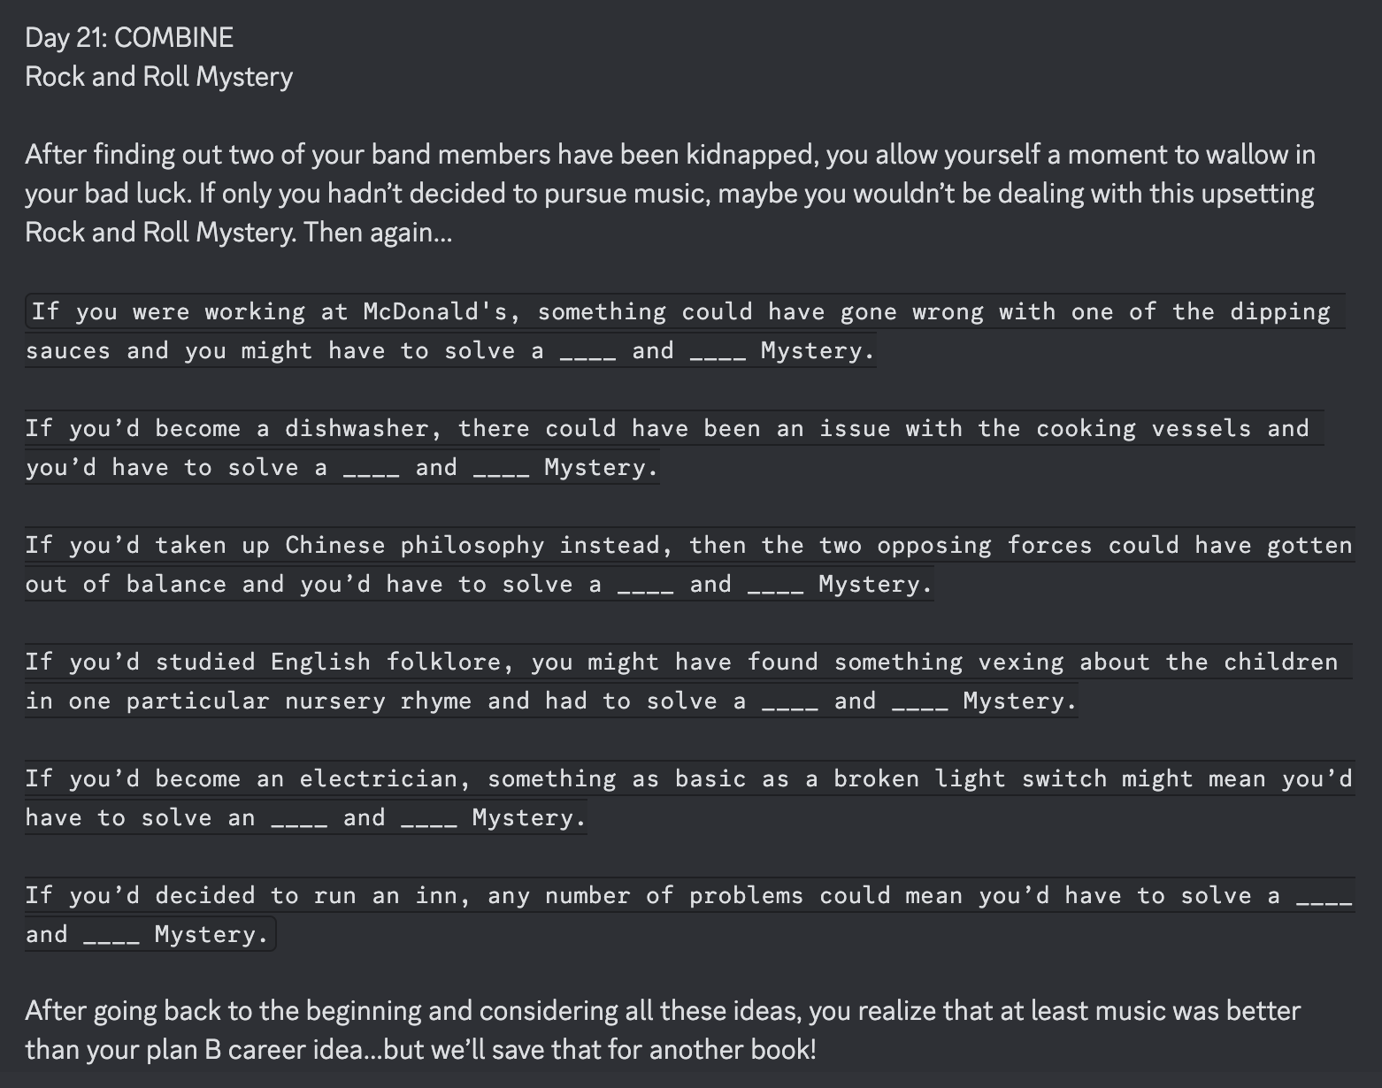Click the first blank in the dipping sauces clue

point(587,351)
